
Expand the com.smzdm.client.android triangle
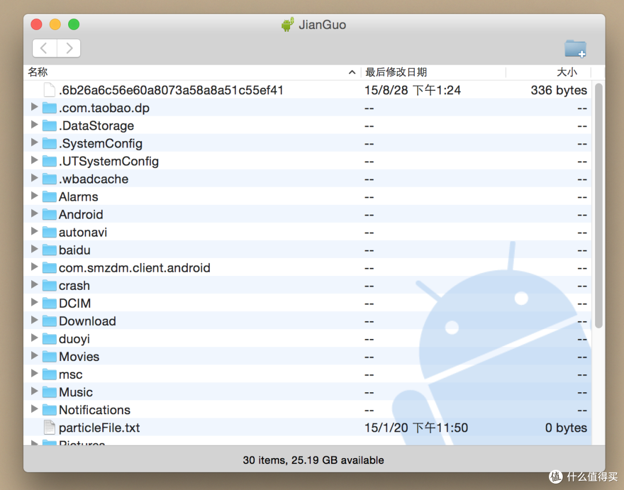click(x=35, y=267)
